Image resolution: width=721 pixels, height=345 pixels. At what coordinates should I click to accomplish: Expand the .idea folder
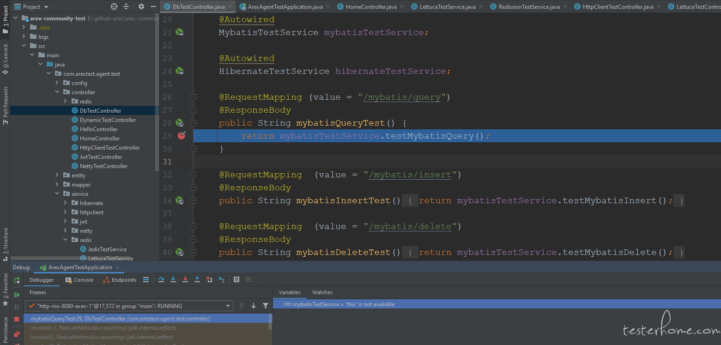tap(24, 27)
